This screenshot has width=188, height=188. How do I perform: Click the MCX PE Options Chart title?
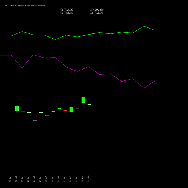[x=25, y=6]
